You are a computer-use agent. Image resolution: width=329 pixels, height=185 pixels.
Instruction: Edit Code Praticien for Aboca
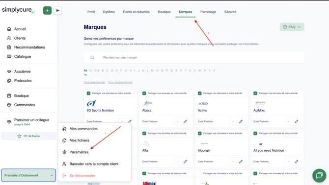pyautogui.click(x=185, y=121)
